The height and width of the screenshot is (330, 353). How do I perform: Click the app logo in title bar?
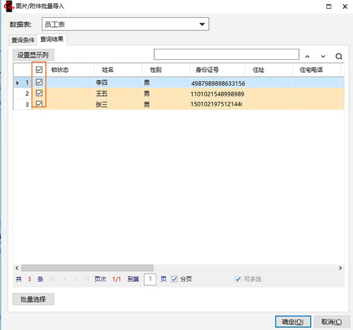coord(7,6)
